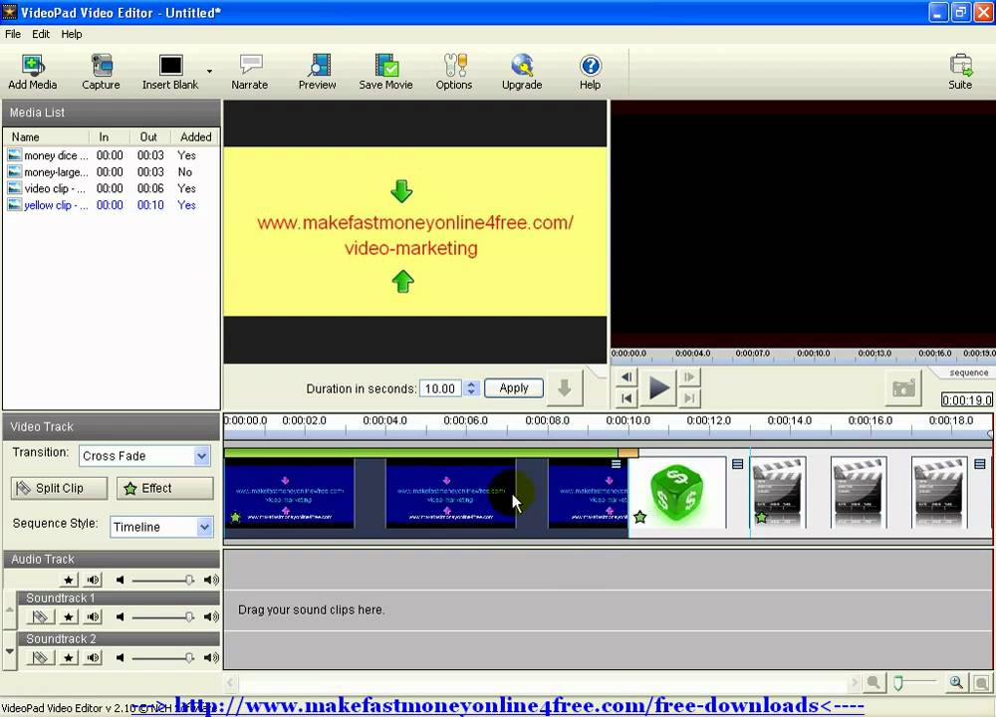The height and width of the screenshot is (717, 996).
Task: Click the green star on the dice clip
Action: point(640,518)
